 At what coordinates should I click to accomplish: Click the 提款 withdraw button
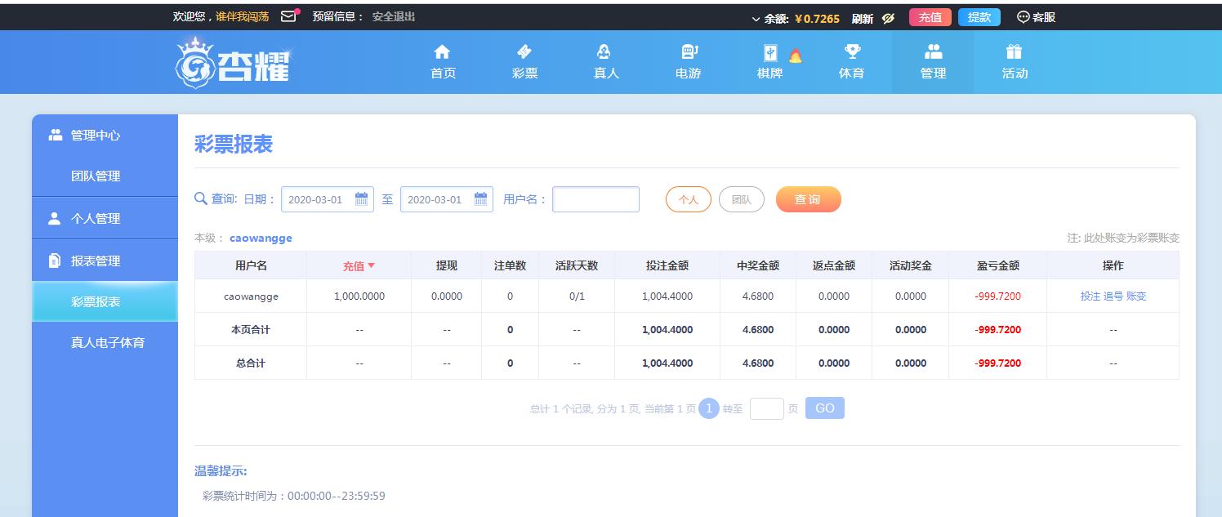coord(979,17)
